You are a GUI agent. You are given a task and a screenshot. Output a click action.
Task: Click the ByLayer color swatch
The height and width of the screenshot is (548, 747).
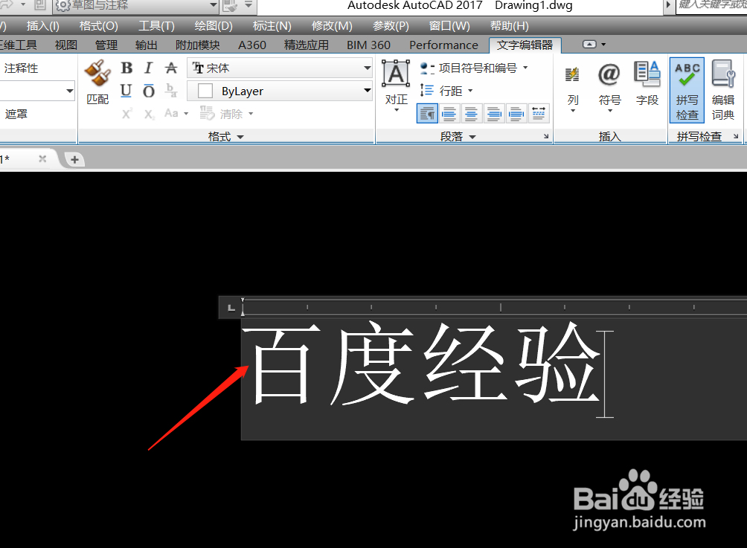click(205, 91)
